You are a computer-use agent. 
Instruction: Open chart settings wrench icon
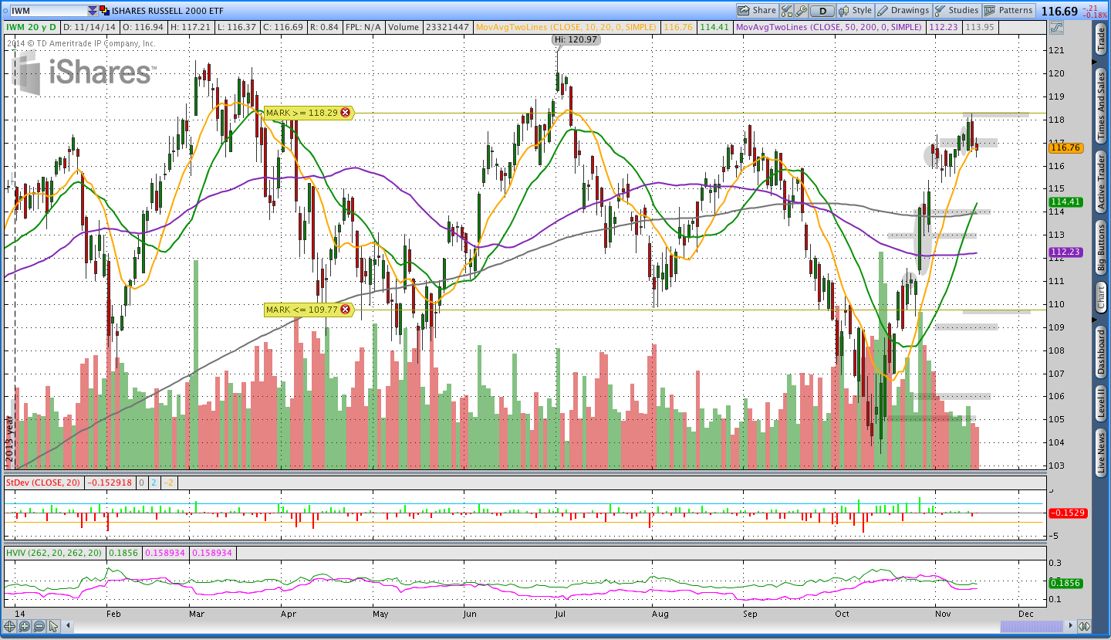[801, 11]
